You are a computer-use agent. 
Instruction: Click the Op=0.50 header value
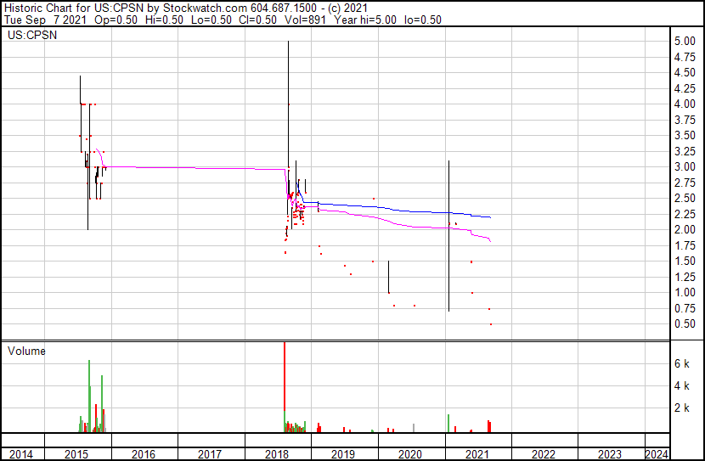(116, 20)
